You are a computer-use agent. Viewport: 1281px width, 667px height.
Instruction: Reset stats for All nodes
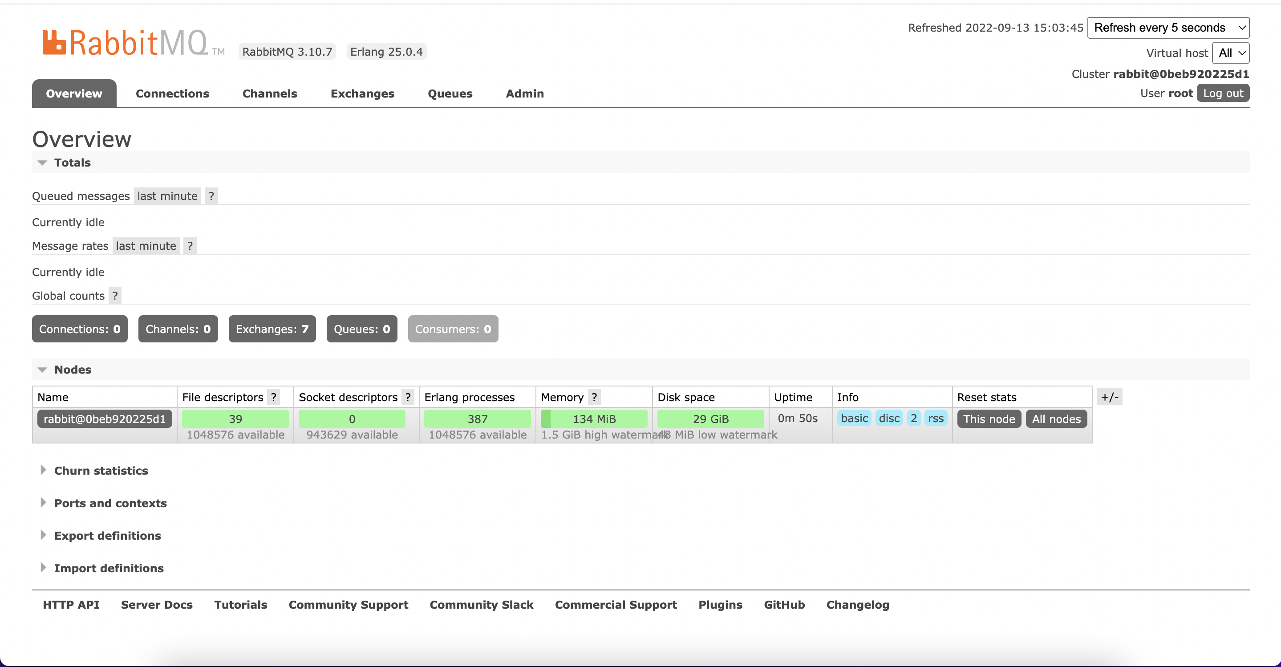(x=1056, y=419)
